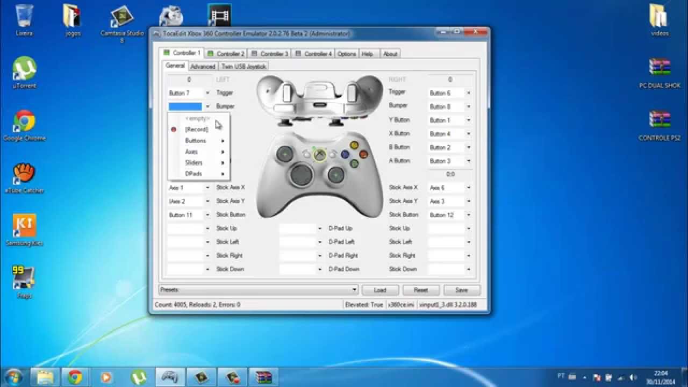Open the Options tab

(x=347, y=54)
